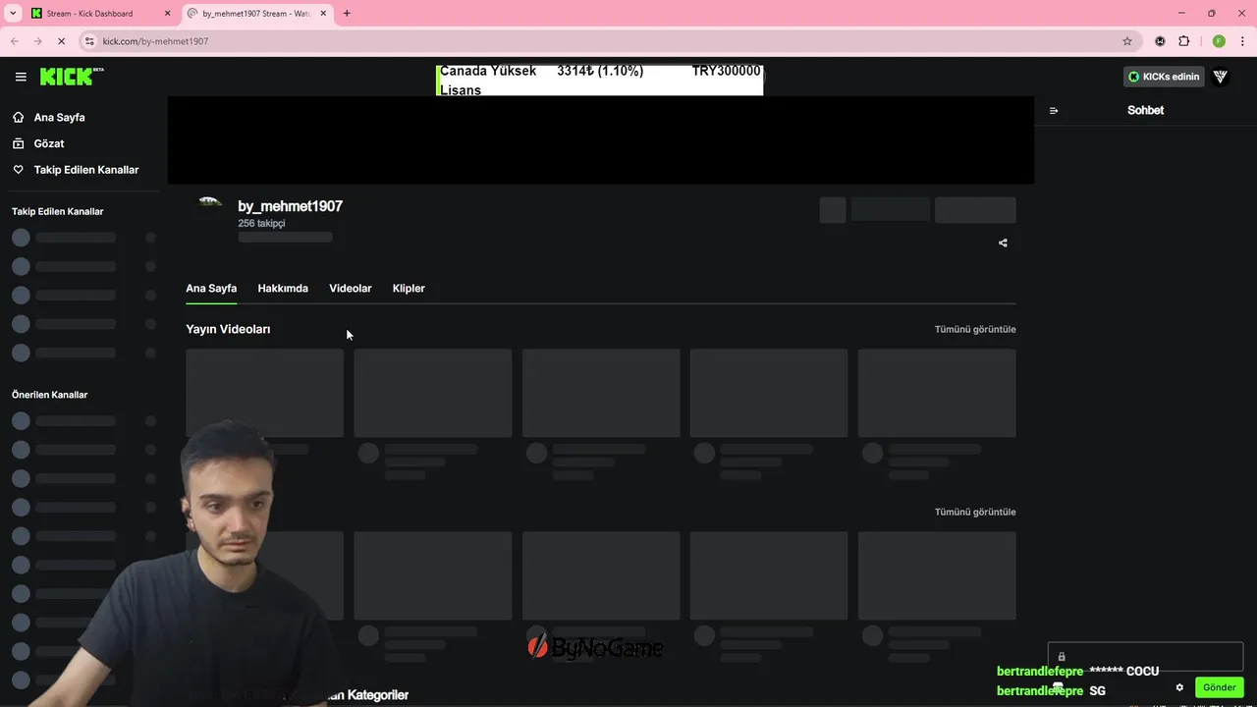Click the Yayın Videoları heading
The image size is (1257, 707).
click(x=228, y=329)
